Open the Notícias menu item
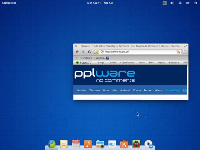The height and width of the screenshot is (150, 200). pos(82,90)
